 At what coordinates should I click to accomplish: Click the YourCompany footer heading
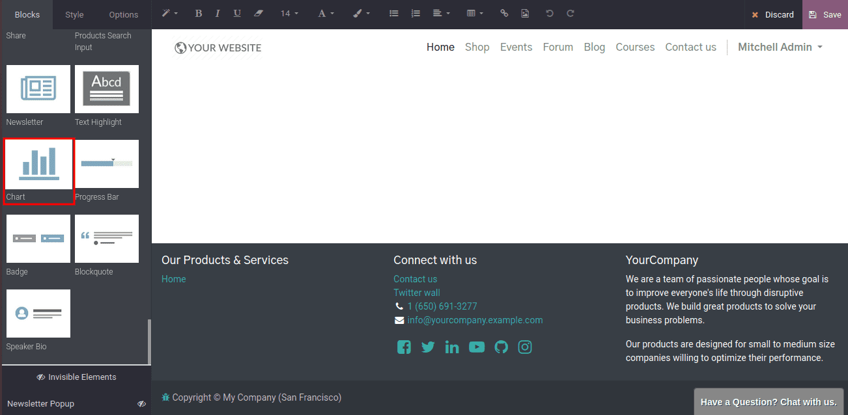662,260
